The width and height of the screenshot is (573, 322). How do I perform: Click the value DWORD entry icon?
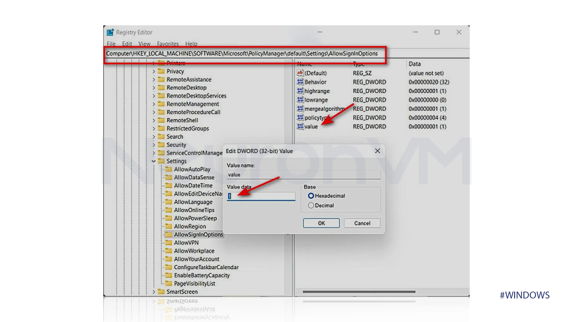click(x=300, y=126)
